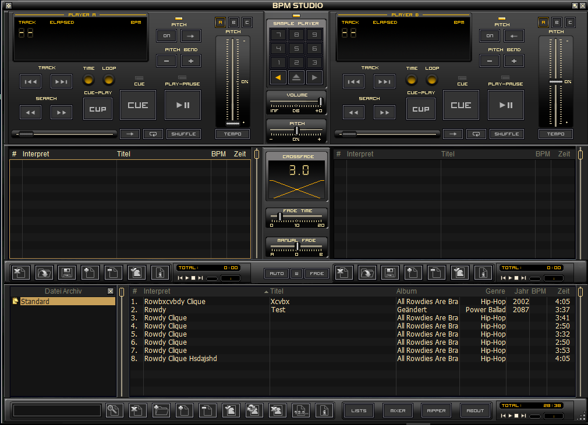Save the Player A playlist with disk icon

[x=68, y=272]
